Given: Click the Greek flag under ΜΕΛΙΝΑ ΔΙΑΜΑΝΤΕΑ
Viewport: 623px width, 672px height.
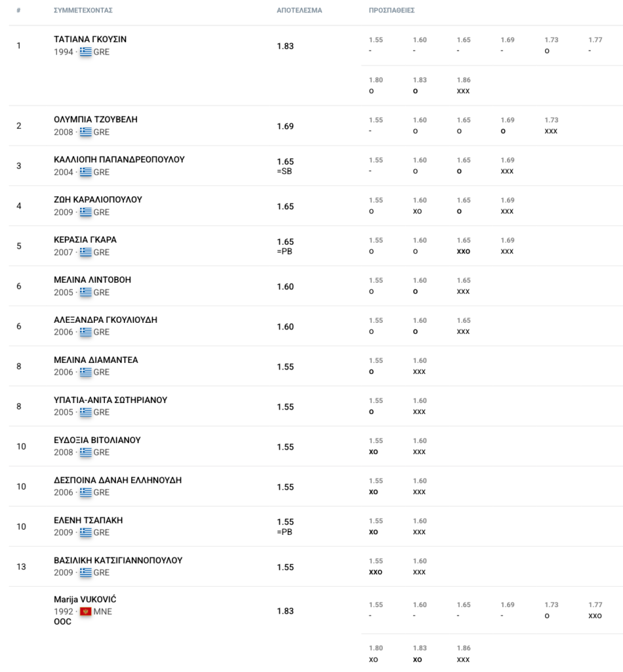Looking at the screenshot, I should pyautogui.click(x=85, y=372).
